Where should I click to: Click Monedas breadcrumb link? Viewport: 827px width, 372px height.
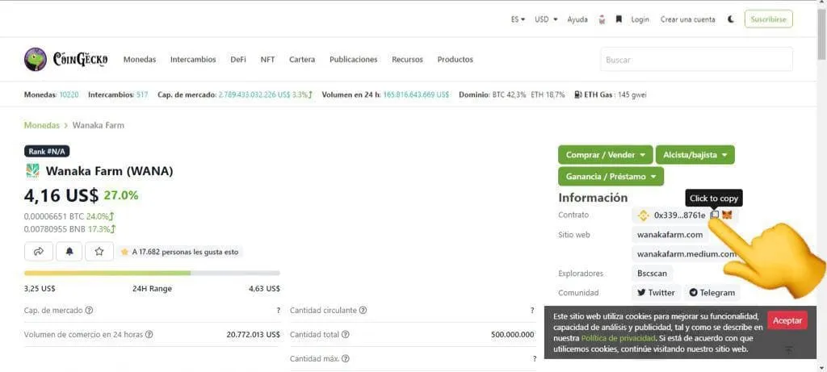[x=42, y=125]
